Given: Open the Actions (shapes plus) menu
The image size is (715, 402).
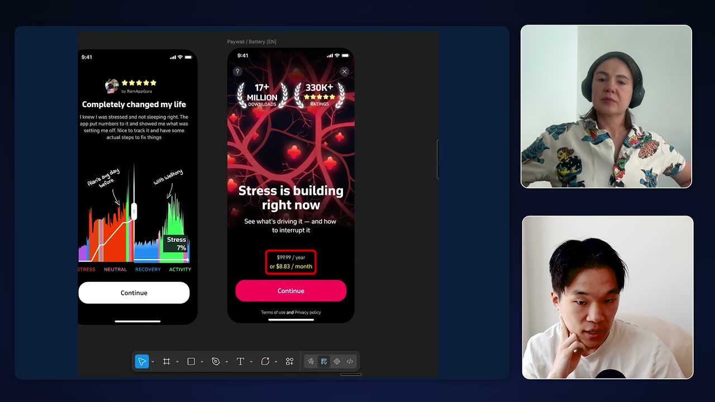Looking at the screenshot, I should [x=289, y=362].
